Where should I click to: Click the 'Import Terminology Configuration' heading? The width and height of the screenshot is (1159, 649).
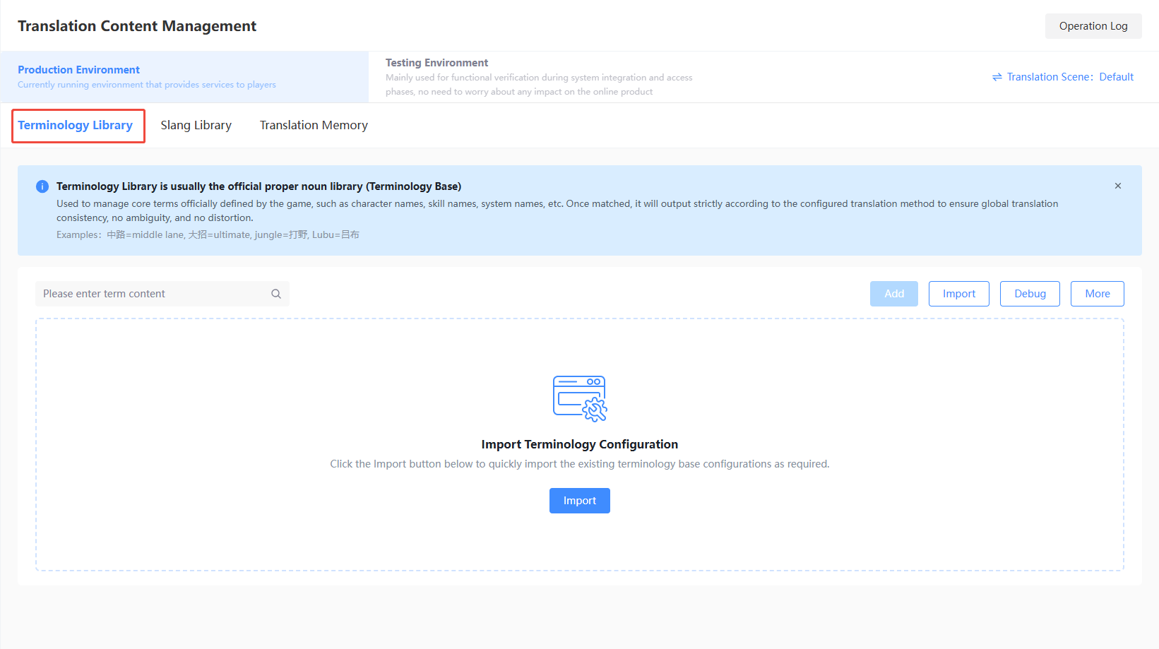point(580,444)
